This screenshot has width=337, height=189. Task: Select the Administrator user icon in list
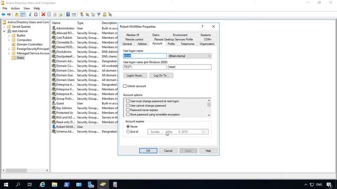pyautogui.click(x=54, y=28)
